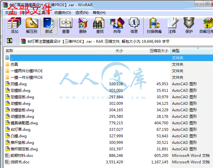Image resolution: width=213 pixels, height=168 pixels.
Task: Select the 定模座板.dwg file
Action: (x=22, y=97)
